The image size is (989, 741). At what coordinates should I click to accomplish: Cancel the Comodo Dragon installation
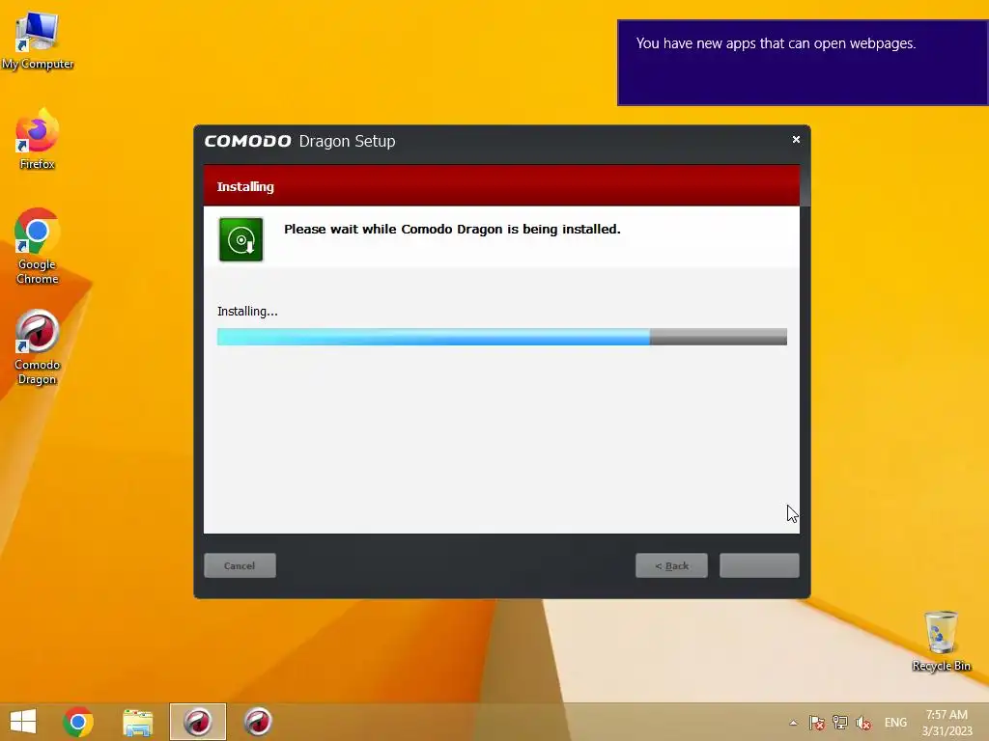click(240, 565)
